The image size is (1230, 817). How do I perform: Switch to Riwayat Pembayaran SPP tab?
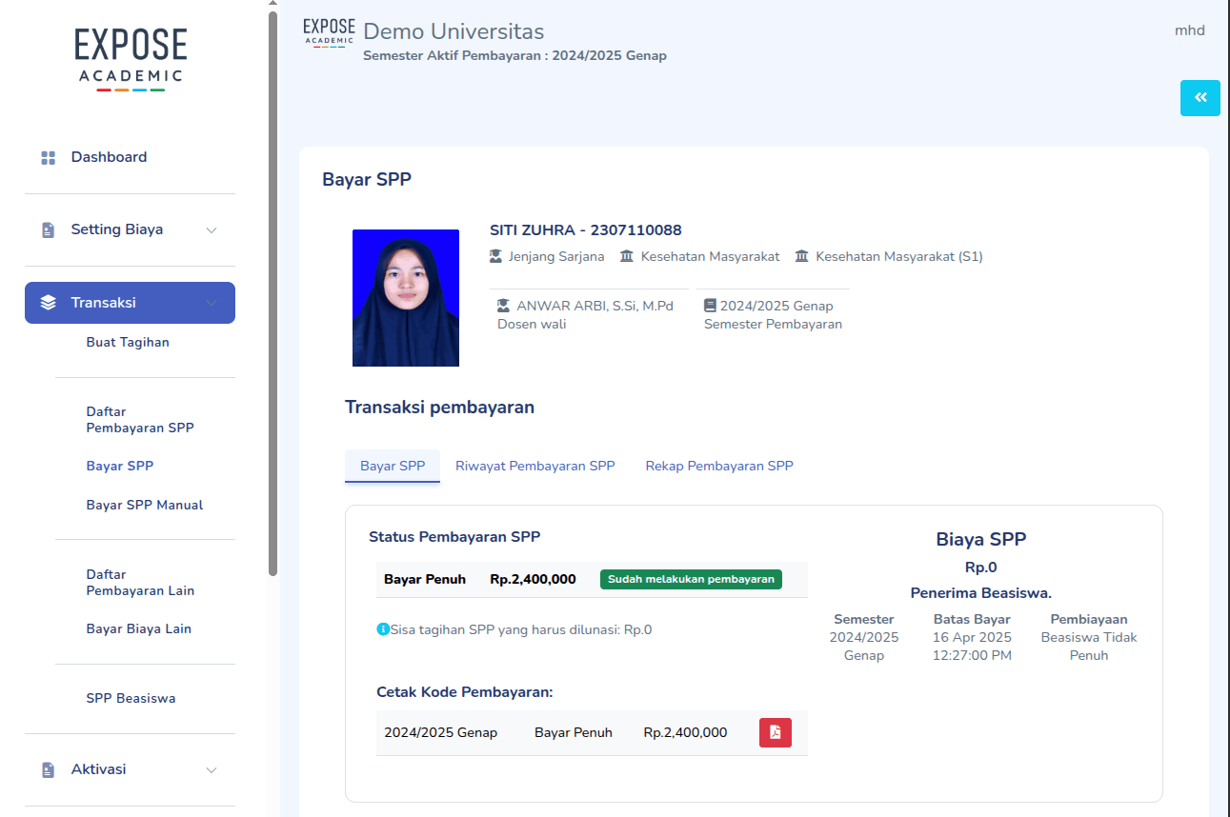tap(534, 466)
